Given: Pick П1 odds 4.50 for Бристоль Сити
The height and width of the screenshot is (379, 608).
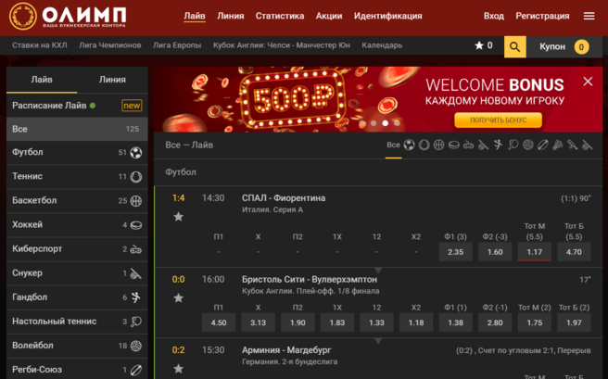Looking at the screenshot, I should pos(219,322).
